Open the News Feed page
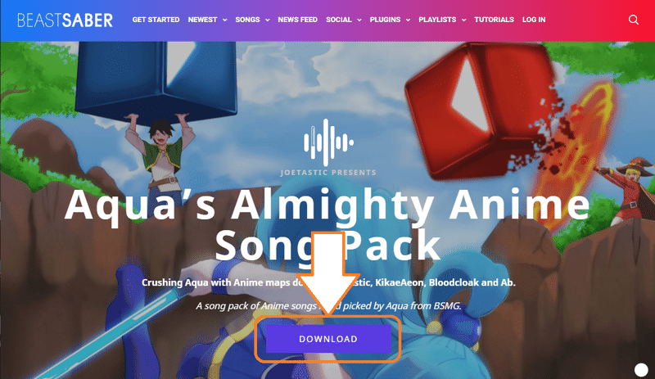The height and width of the screenshot is (379, 655). point(297,20)
